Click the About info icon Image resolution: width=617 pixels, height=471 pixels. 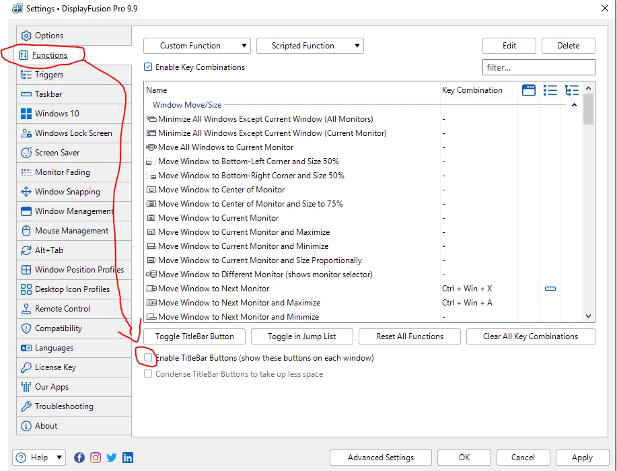tap(26, 426)
